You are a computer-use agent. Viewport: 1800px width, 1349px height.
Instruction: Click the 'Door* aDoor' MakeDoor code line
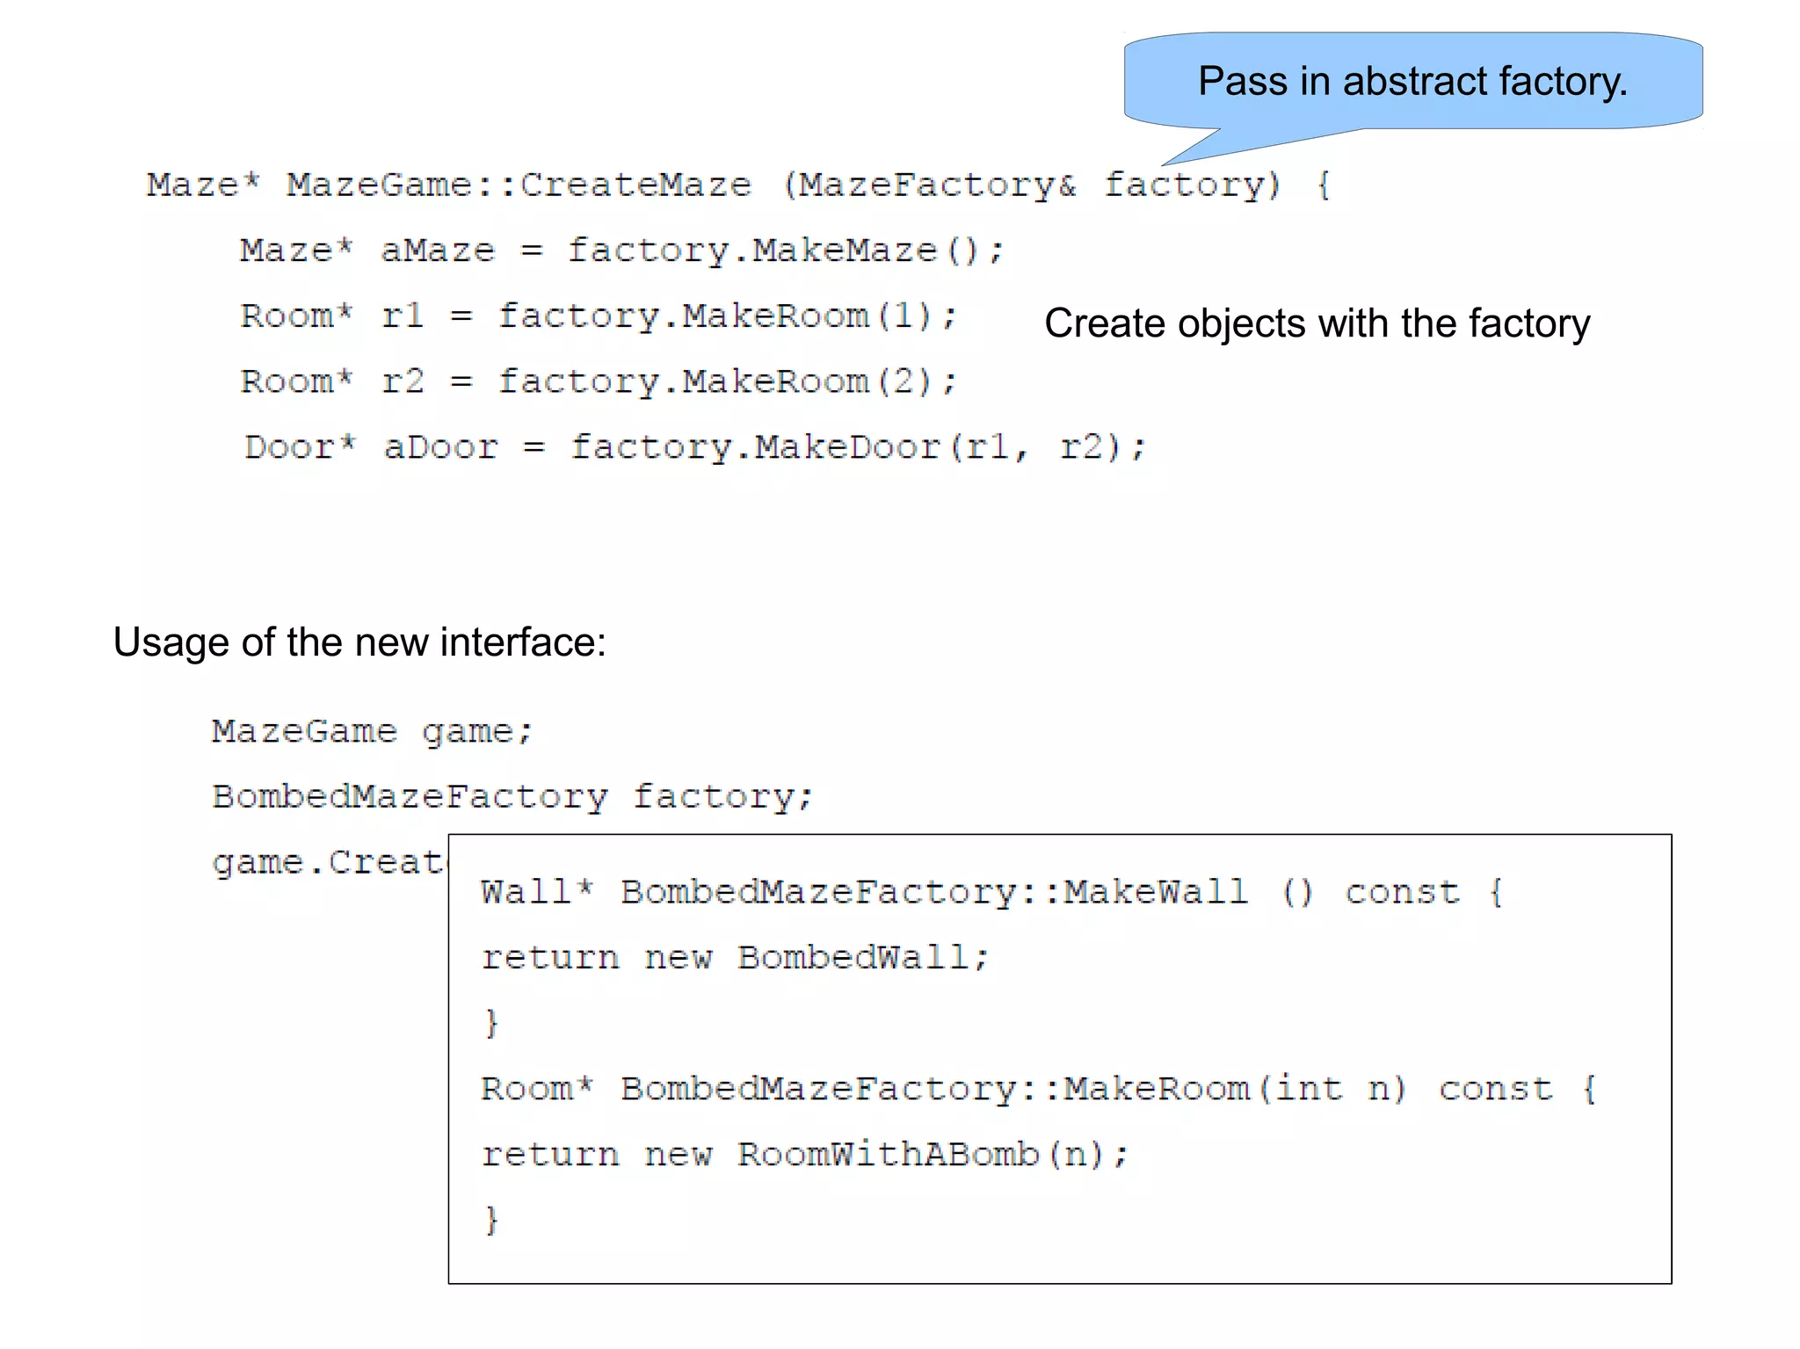click(694, 448)
